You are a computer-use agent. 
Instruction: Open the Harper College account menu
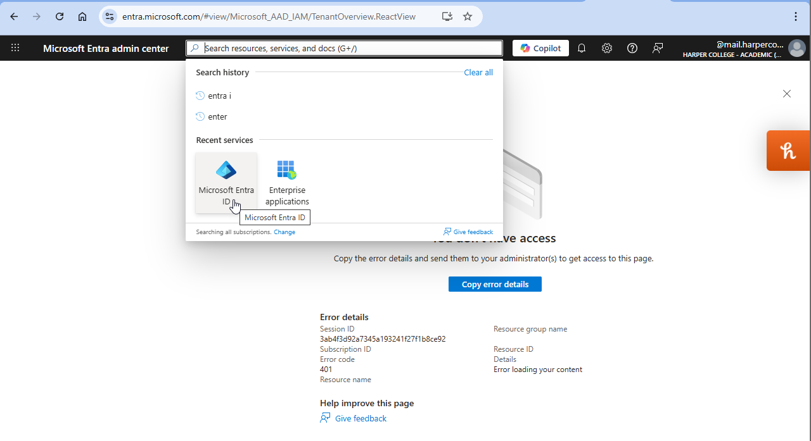744,49
